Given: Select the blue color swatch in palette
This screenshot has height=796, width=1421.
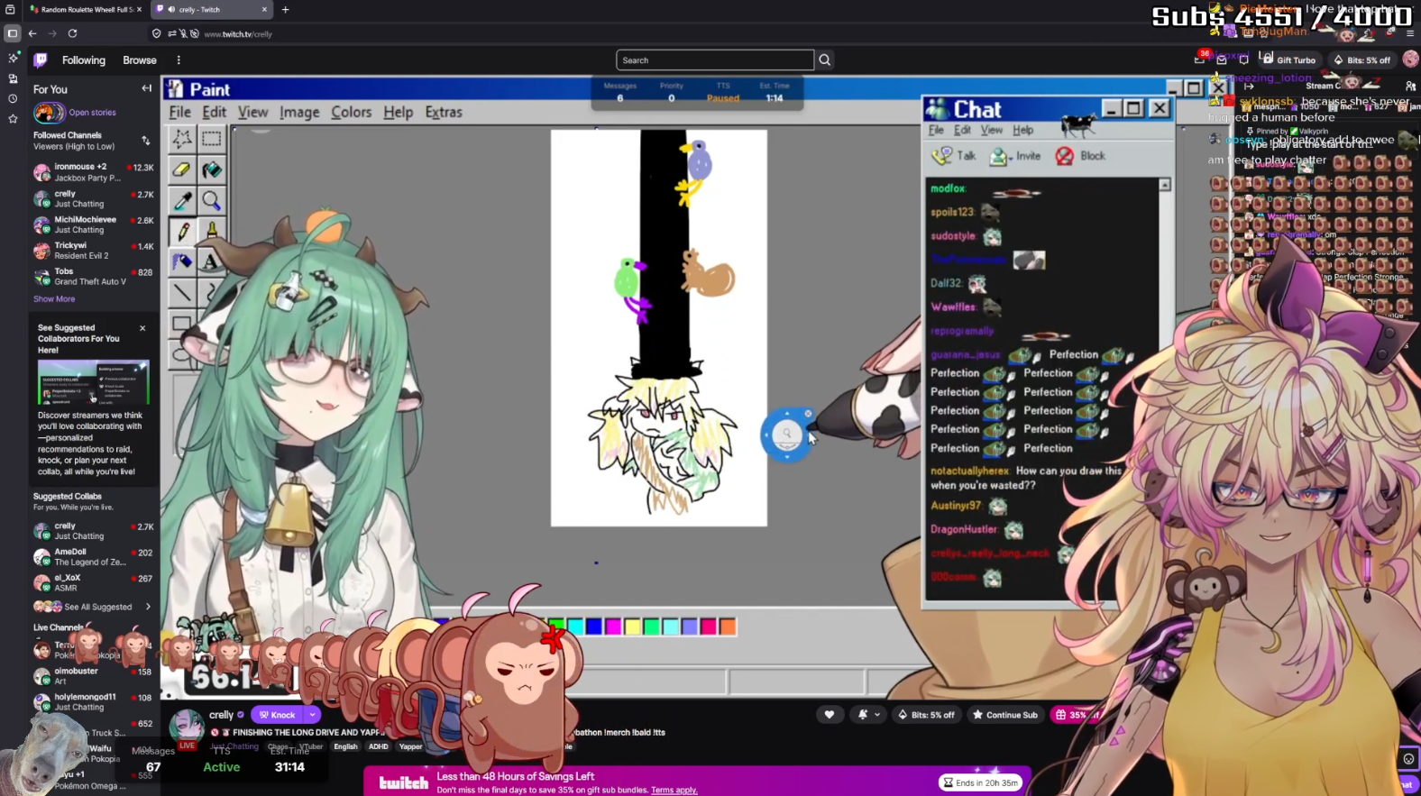Looking at the screenshot, I should [x=594, y=627].
